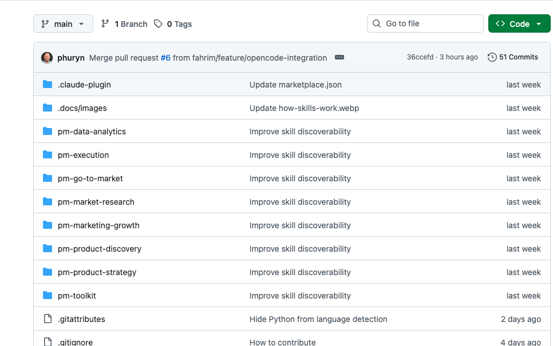
Task: Open pull request #6 link
Action: [x=165, y=58]
